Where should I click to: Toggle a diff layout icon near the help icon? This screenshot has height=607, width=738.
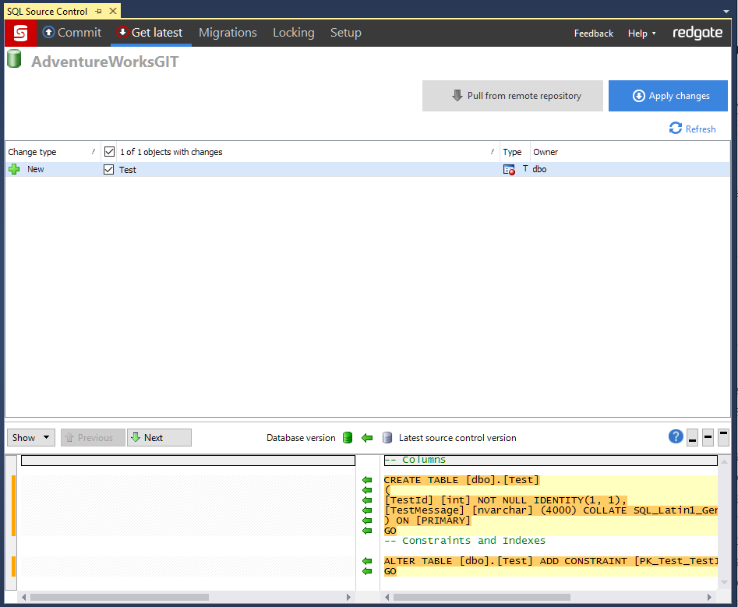[x=708, y=437]
